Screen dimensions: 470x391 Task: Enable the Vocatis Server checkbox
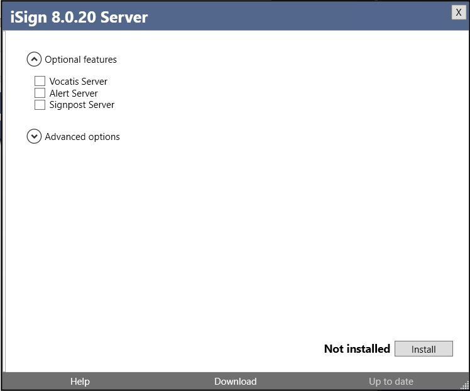(x=40, y=81)
